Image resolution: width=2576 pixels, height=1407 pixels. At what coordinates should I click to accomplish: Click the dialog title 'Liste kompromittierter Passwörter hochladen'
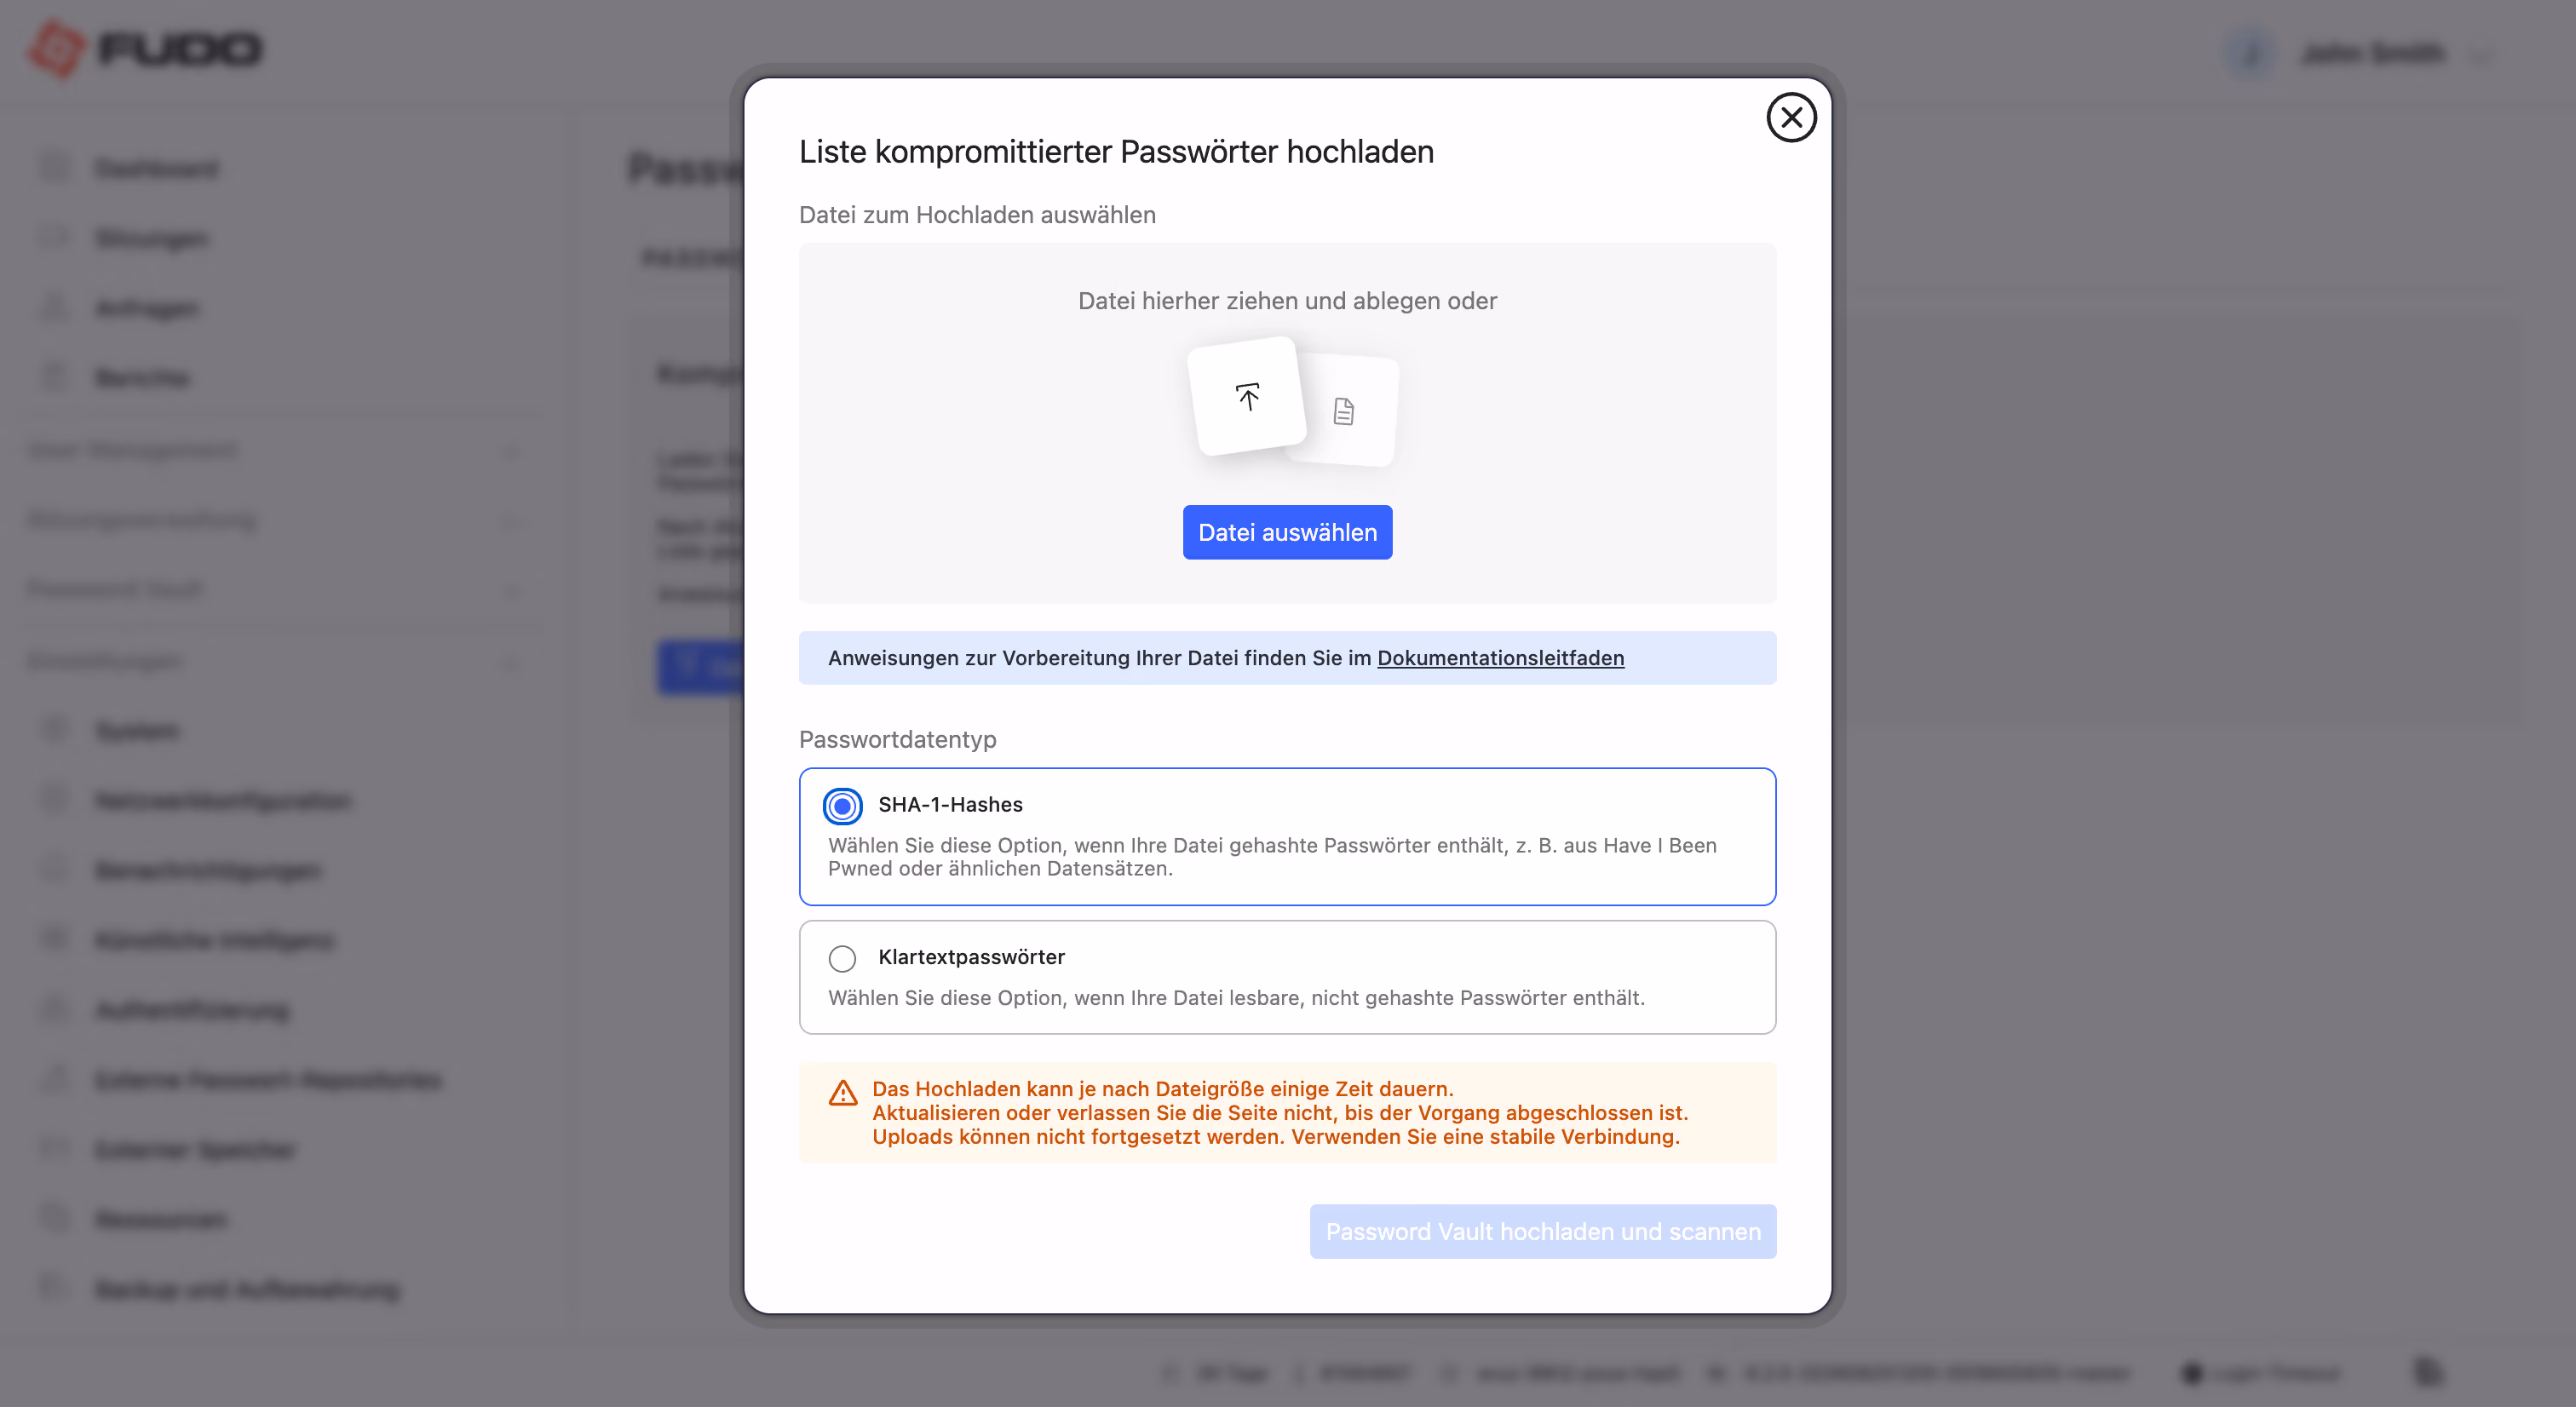pos(1116,151)
